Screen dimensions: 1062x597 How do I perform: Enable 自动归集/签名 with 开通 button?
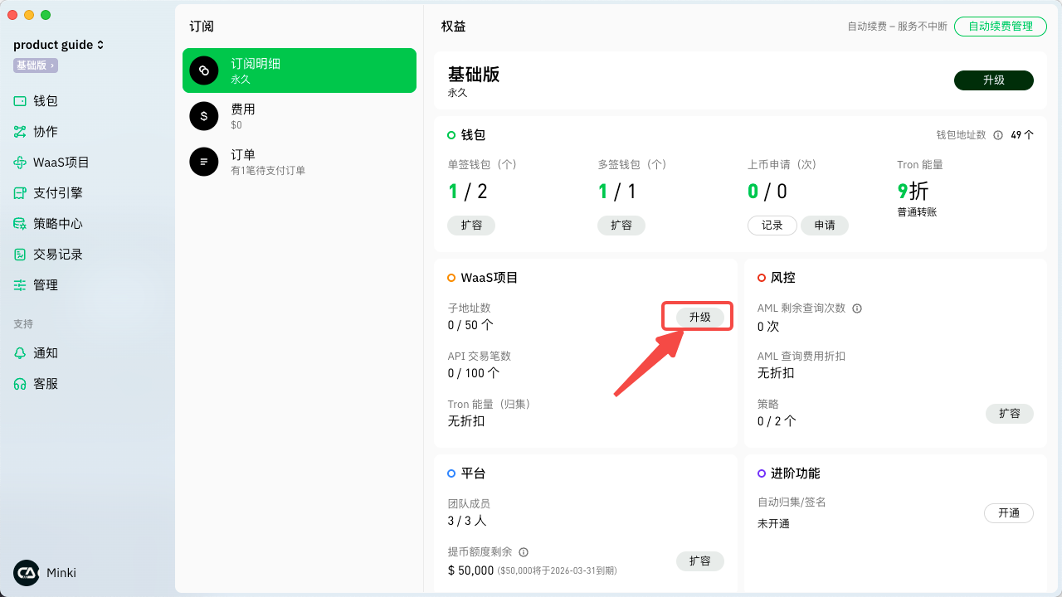1008,513
